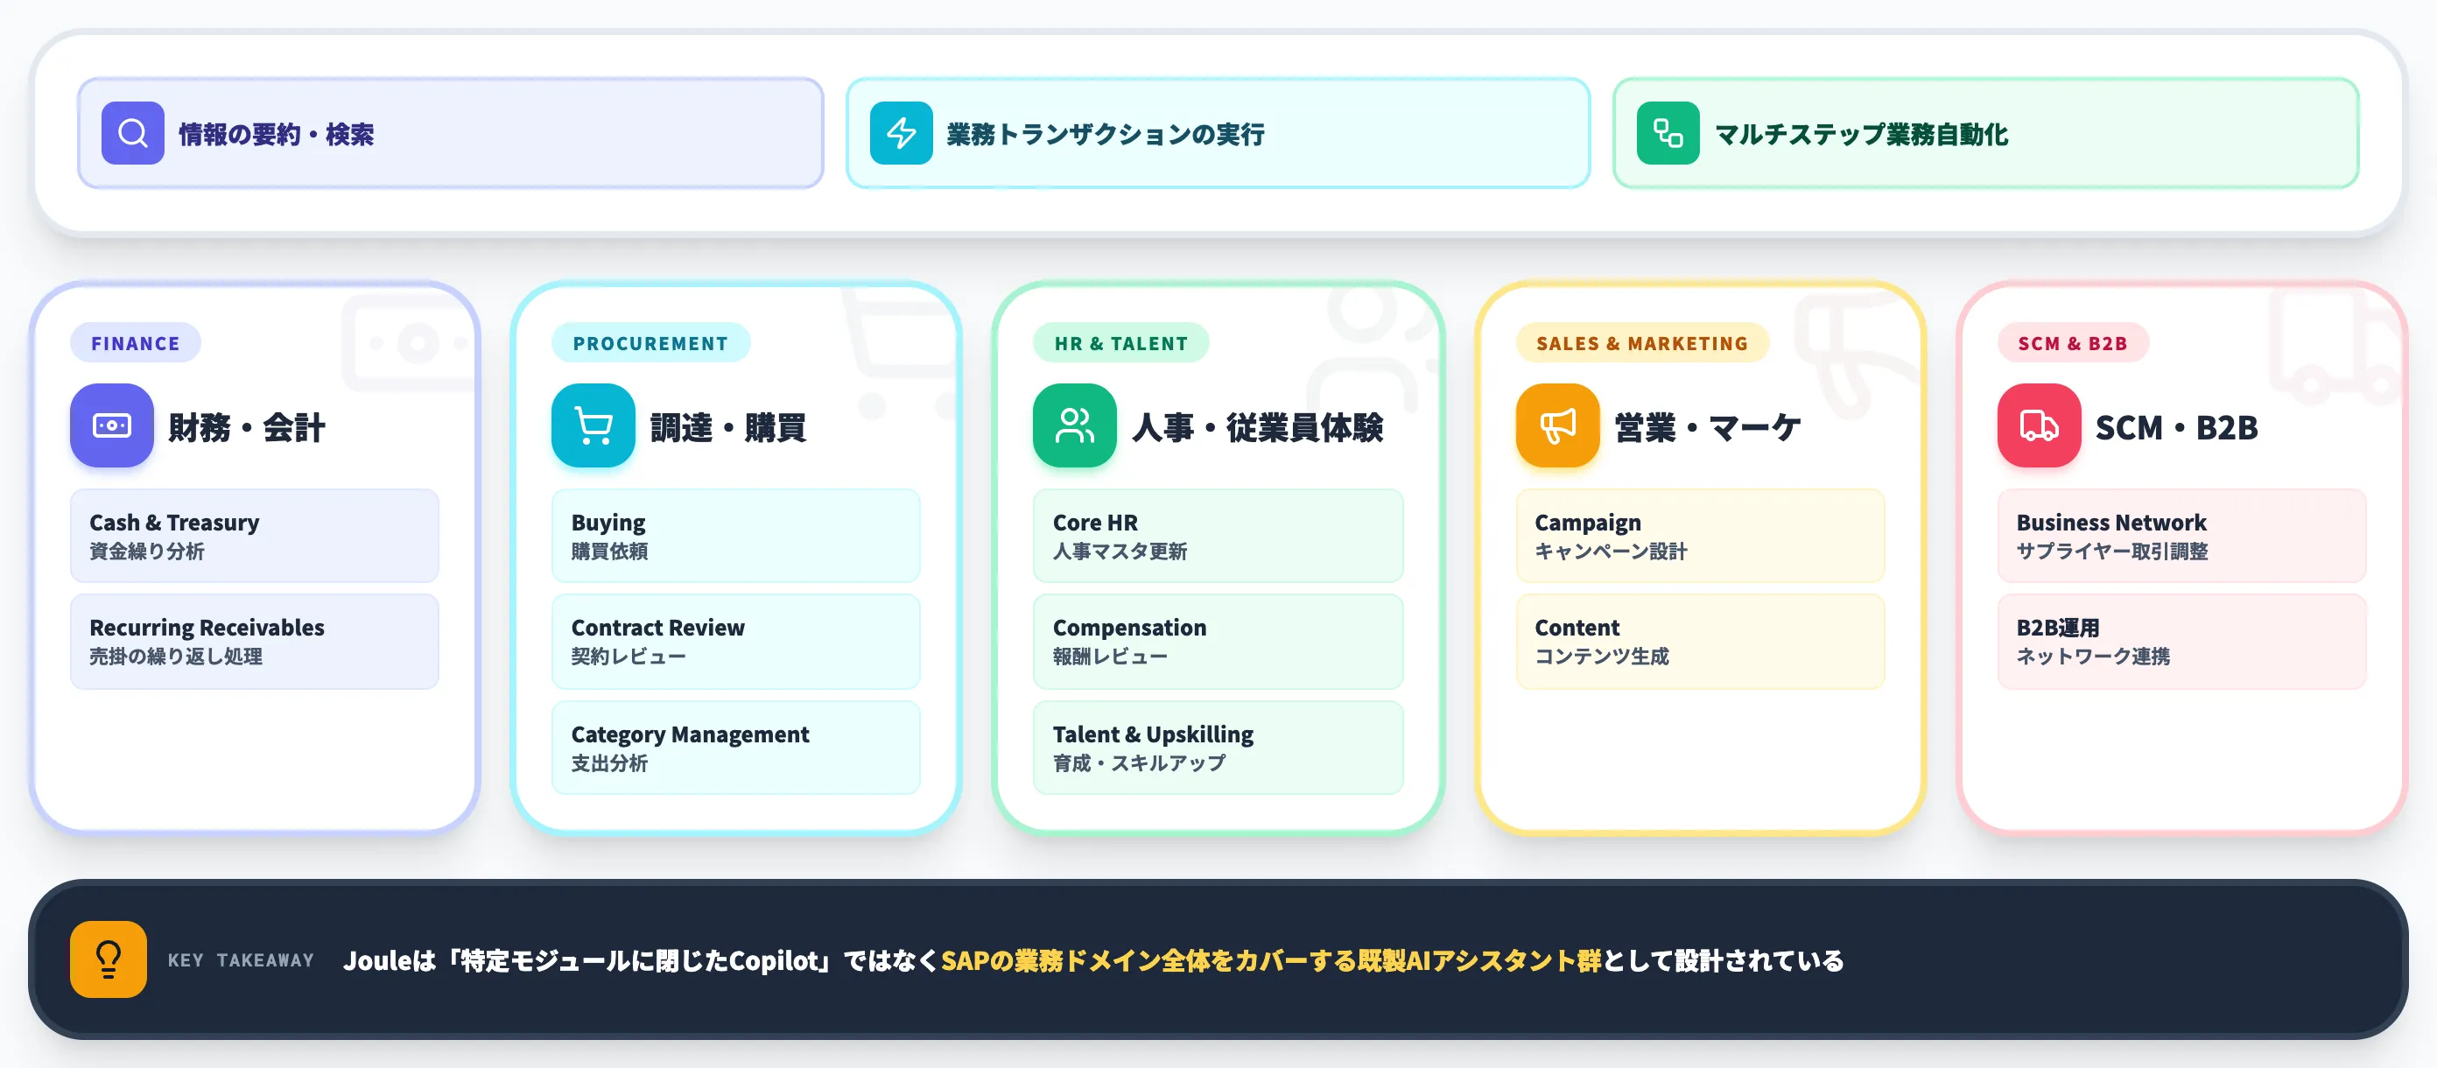
Task: Click the SALES & MARKETING category badge
Action: click(x=1642, y=343)
